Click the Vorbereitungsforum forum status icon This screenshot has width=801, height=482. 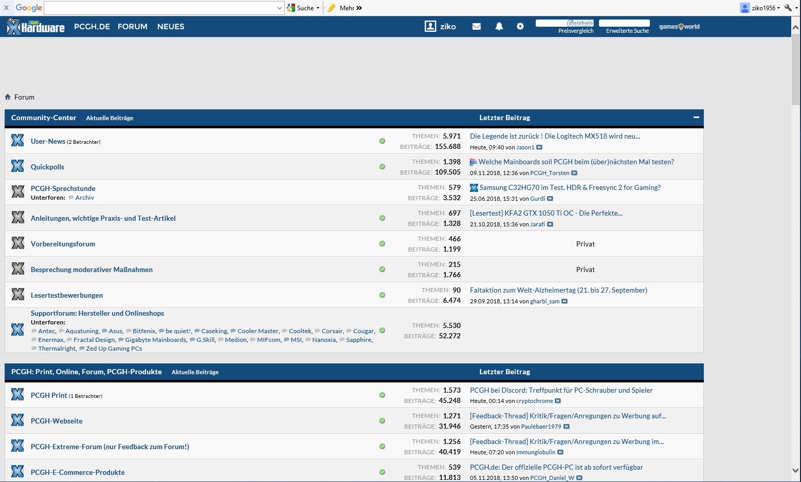17,243
